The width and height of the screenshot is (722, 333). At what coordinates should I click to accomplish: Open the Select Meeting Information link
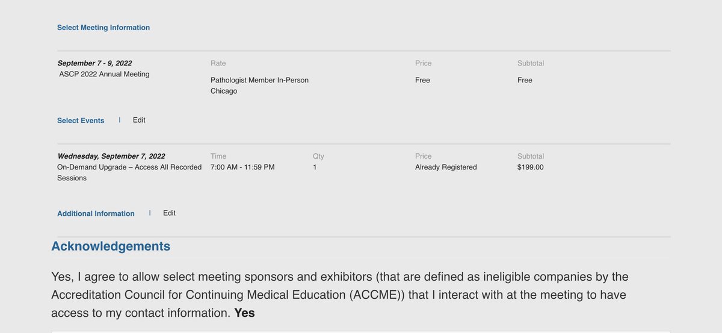pos(103,28)
